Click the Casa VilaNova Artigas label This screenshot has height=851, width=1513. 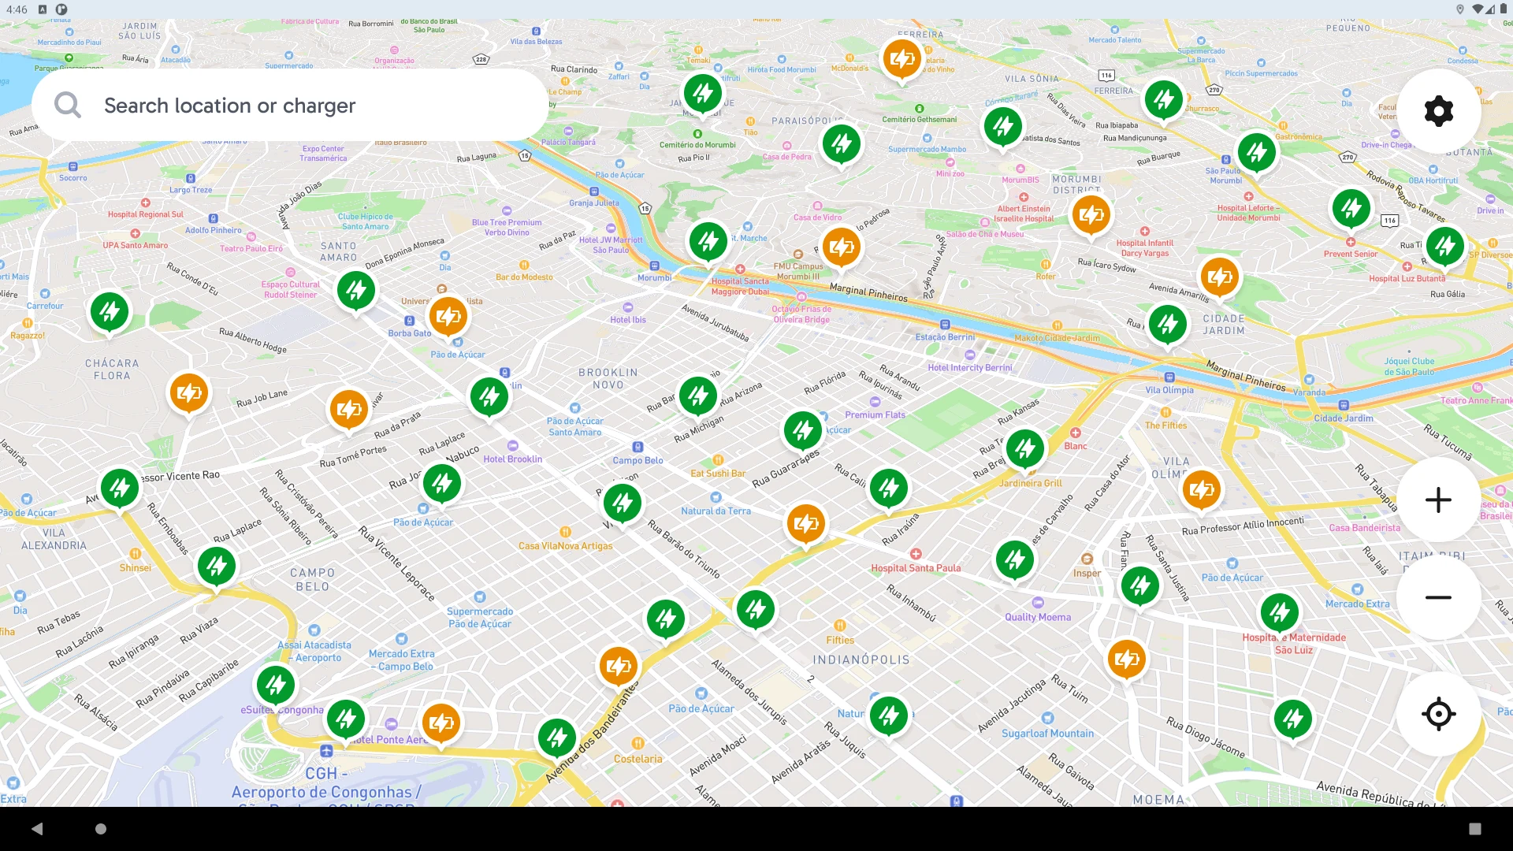pyautogui.click(x=565, y=546)
